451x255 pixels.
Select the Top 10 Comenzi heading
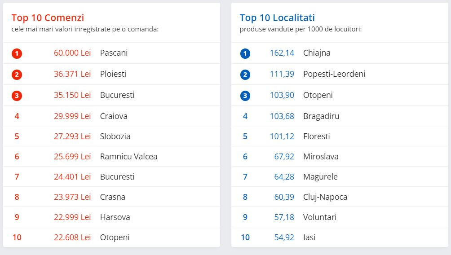point(48,18)
